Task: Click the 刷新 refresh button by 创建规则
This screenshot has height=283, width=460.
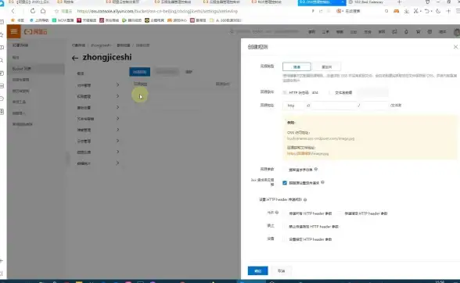Action: (x=189, y=72)
